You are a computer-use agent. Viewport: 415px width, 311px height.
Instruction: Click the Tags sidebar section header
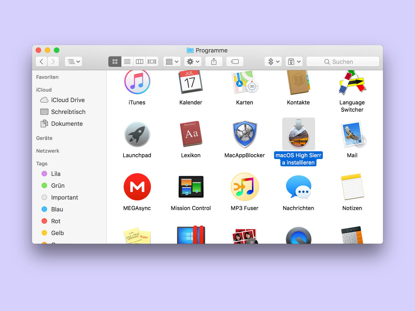pos(42,164)
